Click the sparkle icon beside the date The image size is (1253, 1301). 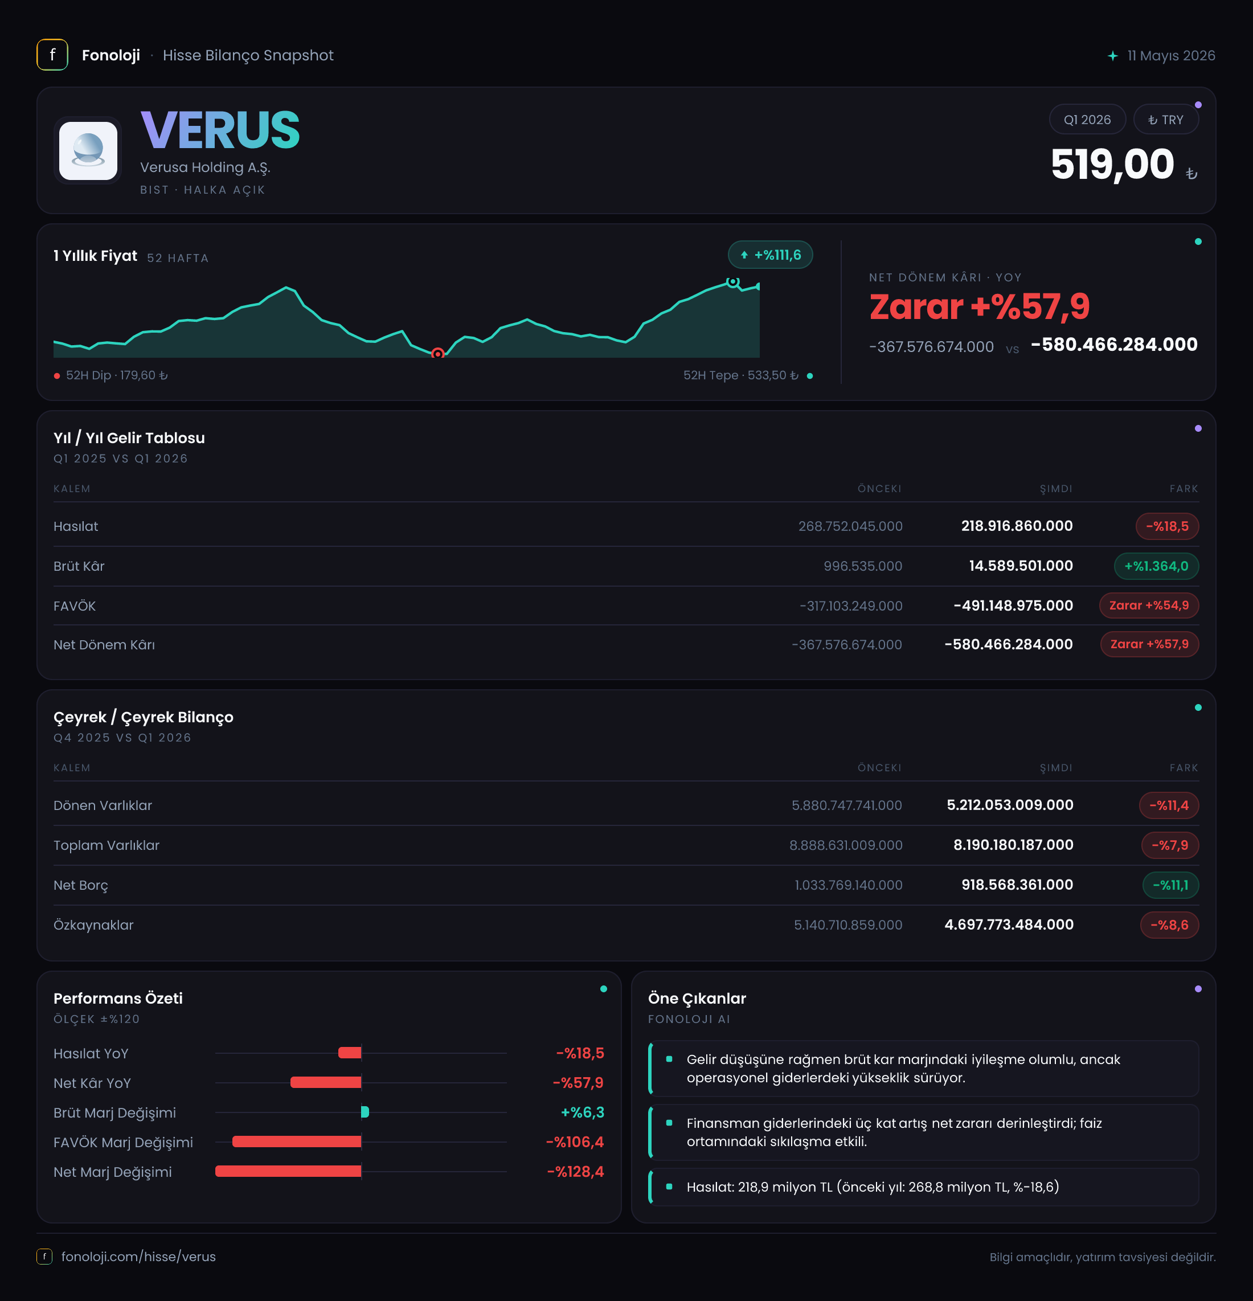pos(1113,56)
